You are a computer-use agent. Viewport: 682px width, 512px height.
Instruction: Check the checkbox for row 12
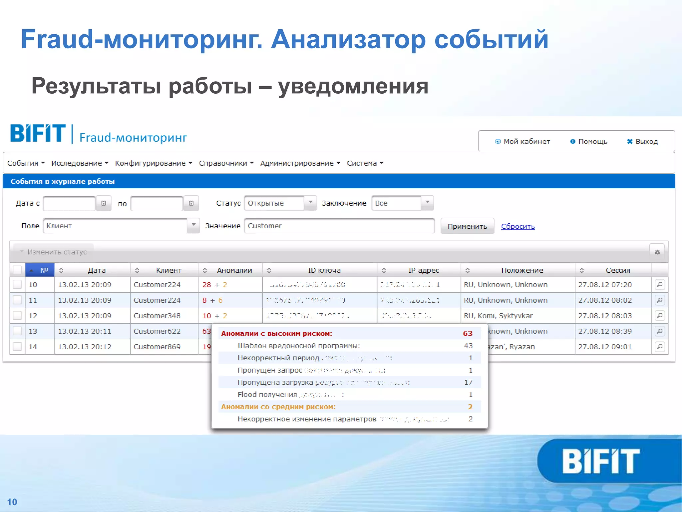[x=17, y=316]
